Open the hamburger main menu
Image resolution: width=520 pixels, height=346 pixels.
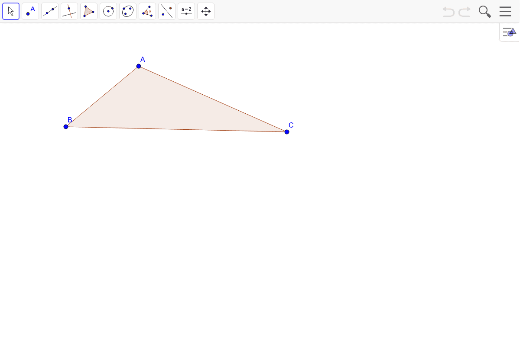click(x=505, y=11)
